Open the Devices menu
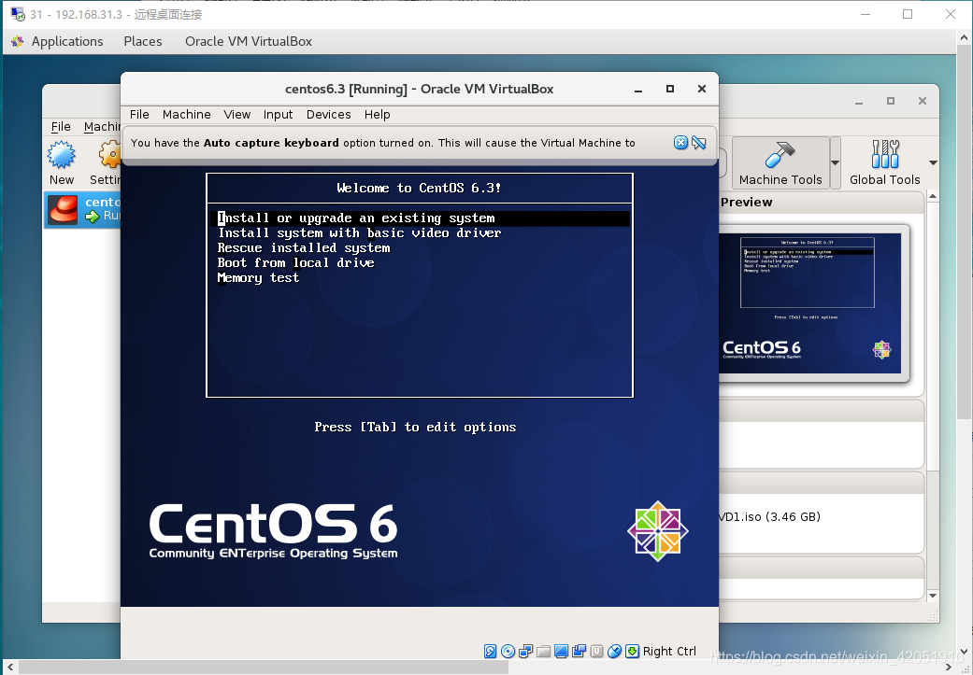 pyautogui.click(x=328, y=114)
